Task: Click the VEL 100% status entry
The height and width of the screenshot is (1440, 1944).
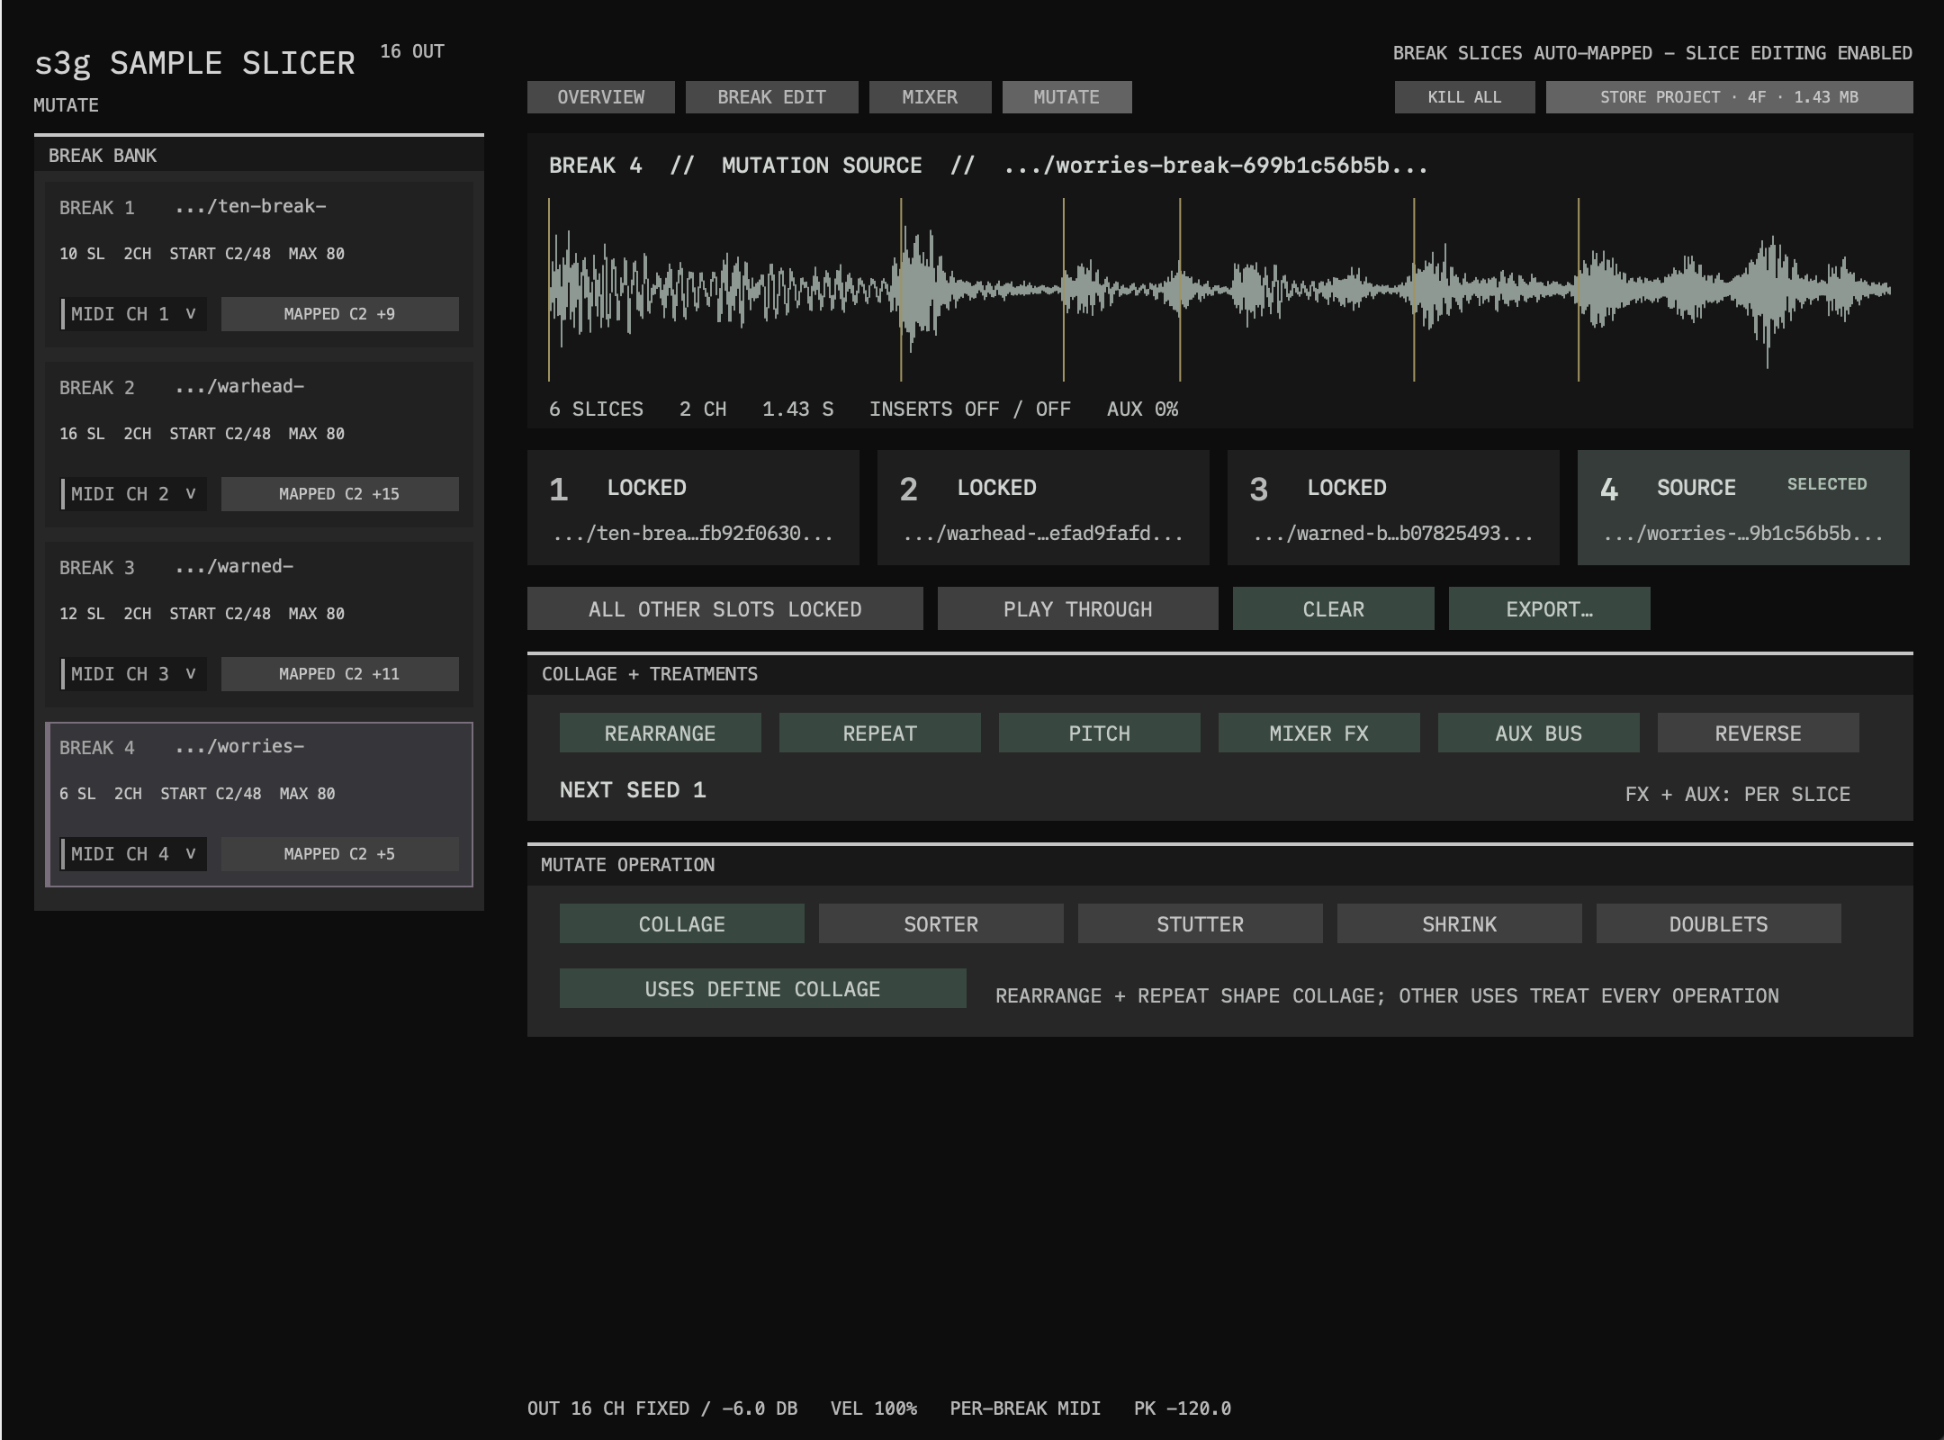Action: [x=873, y=1408]
